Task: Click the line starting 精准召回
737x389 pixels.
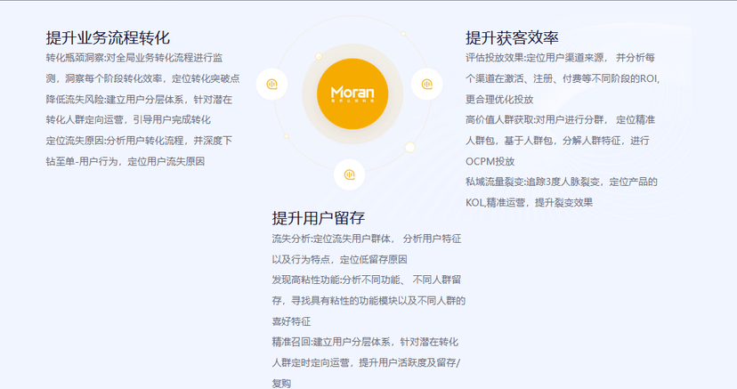Action: pyautogui.click(x=365, y=342)
